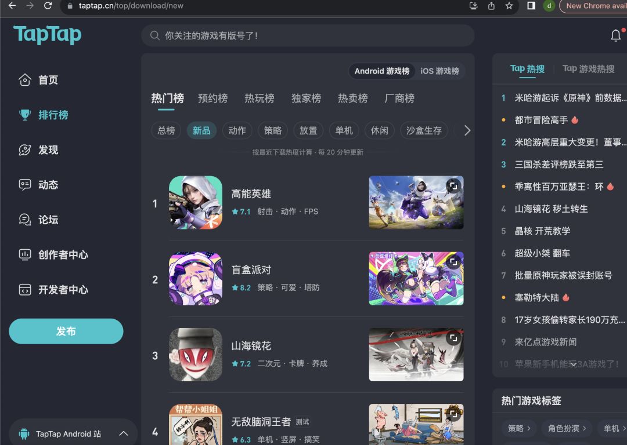Screen dimensions: 627x445
Task: Toggle Chrome side panel icon
Action: coord(531,6)
